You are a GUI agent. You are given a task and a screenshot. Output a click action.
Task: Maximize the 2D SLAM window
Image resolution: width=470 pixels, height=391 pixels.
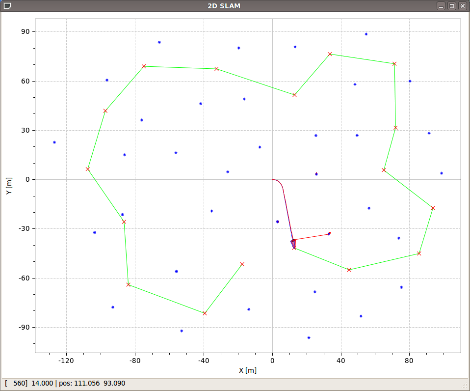coord(452,6)
